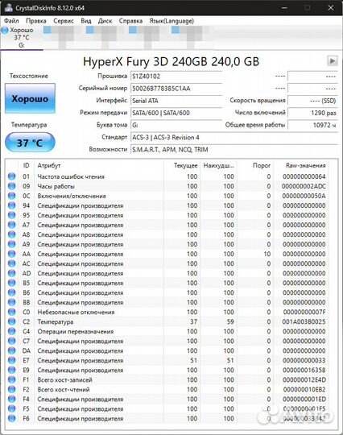Click status icon for attribute 0C Включения/отключения
The image size is (343, 435).
click(11, 196)
